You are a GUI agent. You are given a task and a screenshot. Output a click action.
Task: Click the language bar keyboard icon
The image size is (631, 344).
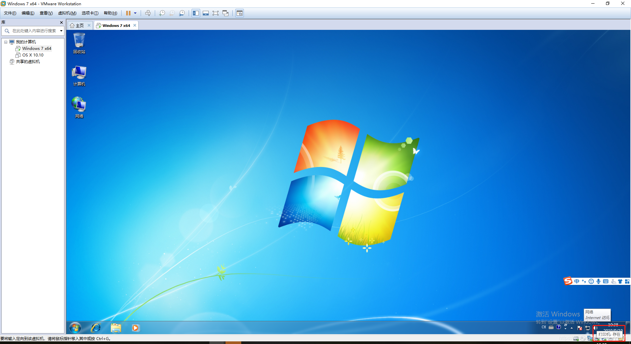[x=551, y=327]
